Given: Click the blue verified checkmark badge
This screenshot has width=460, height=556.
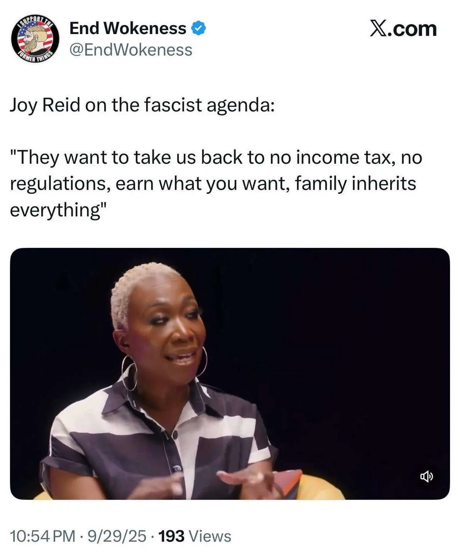Looking at the screenshot, I should [x=199, y=29].
